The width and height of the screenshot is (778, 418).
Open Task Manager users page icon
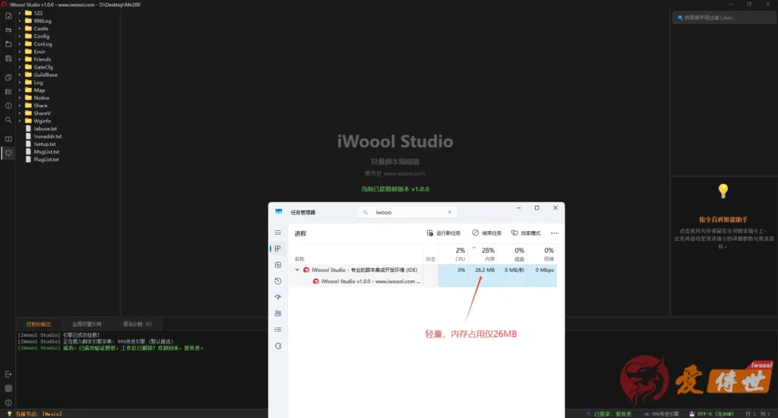click(x=278, y=313)
